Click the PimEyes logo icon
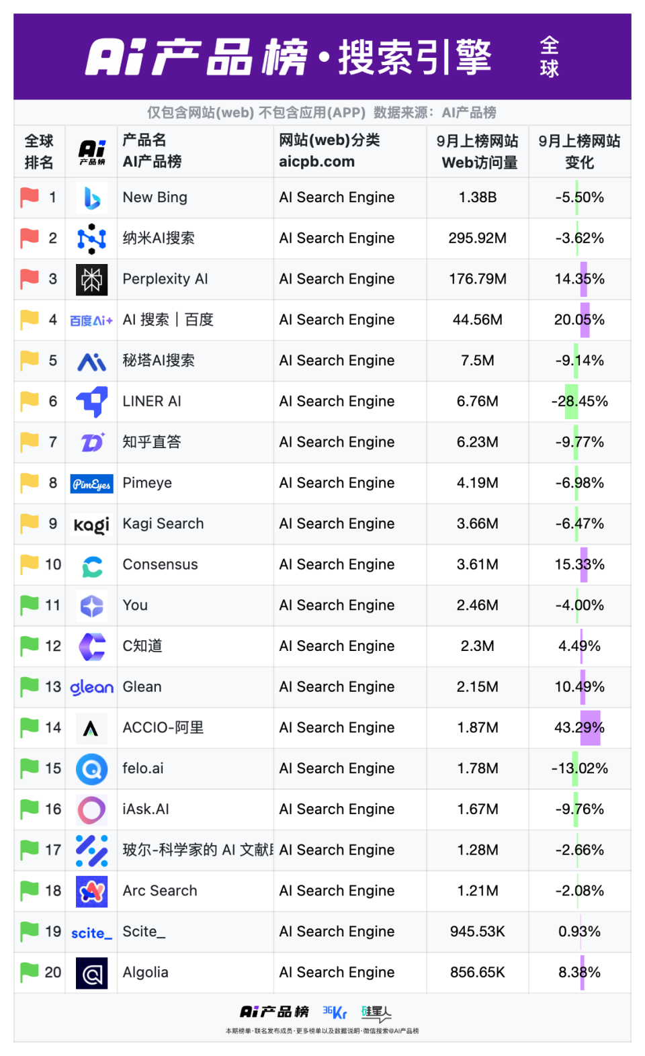 pyautogui.click(x=91, y=484)
